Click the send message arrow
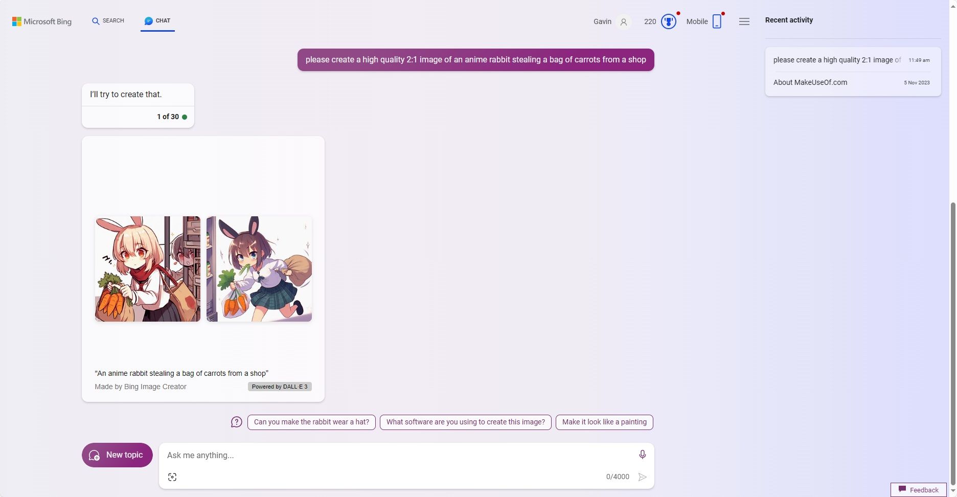This screenshot has height=497, width=957. [643, 477]
